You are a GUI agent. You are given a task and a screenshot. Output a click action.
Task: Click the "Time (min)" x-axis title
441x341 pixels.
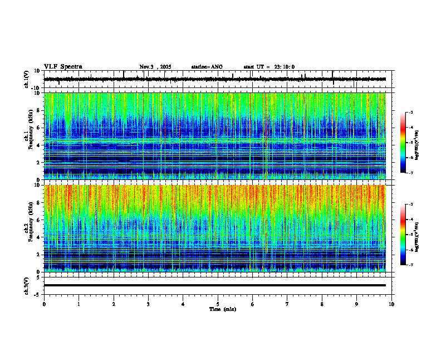pyautogui.click(x=223, y=309)
